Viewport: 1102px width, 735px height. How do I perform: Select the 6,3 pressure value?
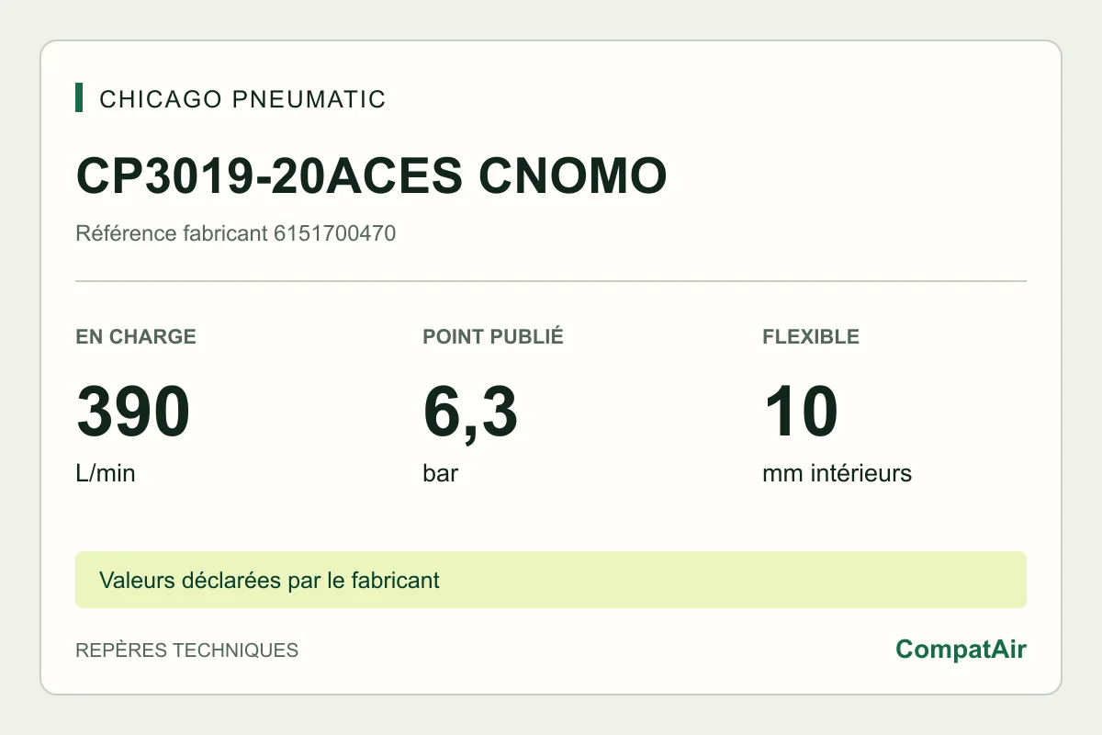(x=470, y=413)
